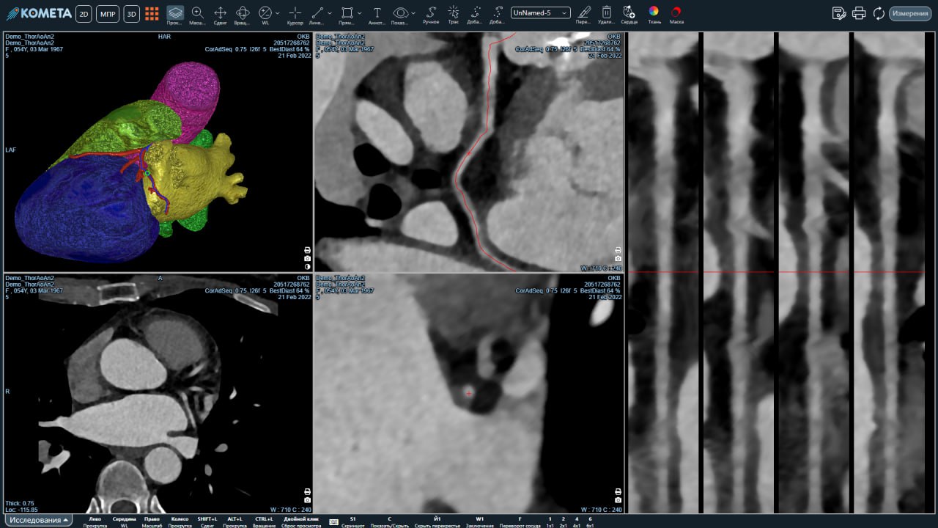Open the Измерения measurements panel
The height and width of the screenshot is (528, 938).
[x=910, y=13]
